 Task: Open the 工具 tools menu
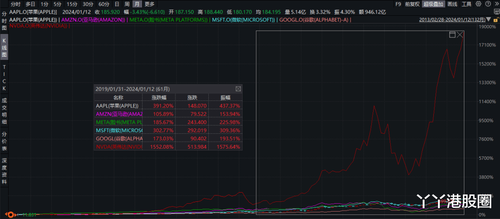tap(467, 4)
